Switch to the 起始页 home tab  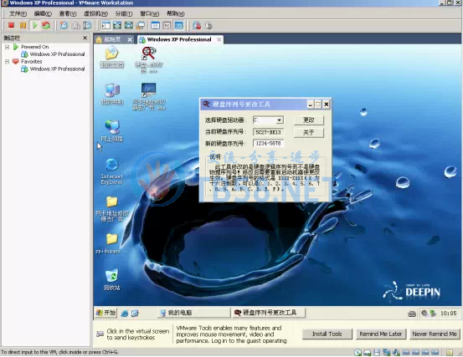[112, 39]
